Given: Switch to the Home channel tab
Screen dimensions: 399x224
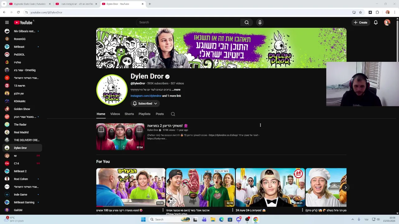Looking at the screenshot, I should pos(101,114).
